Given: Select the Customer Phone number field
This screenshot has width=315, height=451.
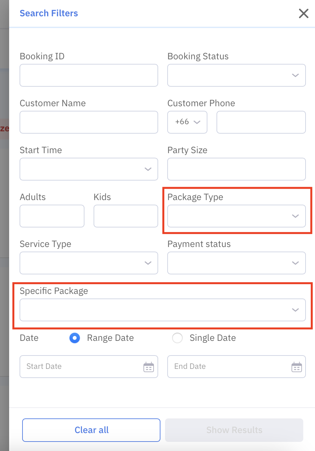Looking at the screenshot, I should (261, 122).
